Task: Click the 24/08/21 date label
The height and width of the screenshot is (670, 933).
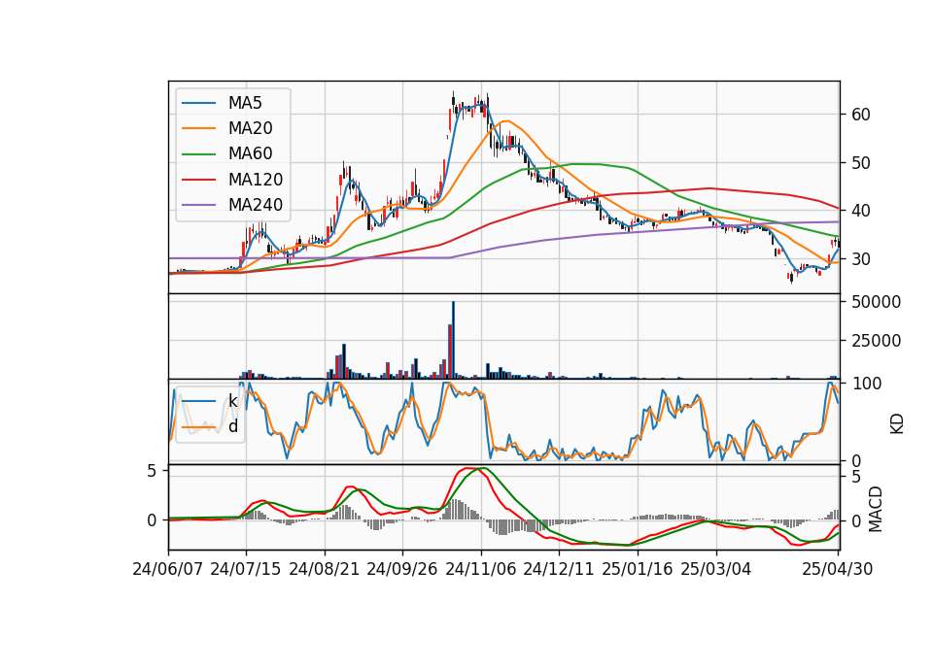Action: pyautogui.click(x=325, y=569)
